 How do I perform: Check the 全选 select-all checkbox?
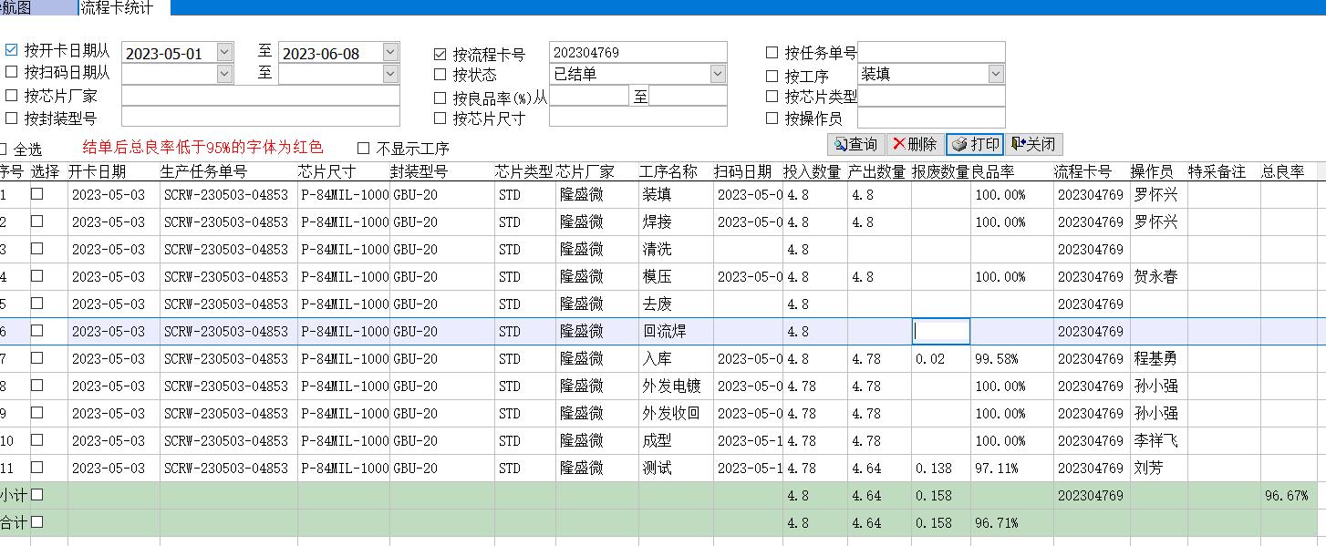[x=4, y=149]
